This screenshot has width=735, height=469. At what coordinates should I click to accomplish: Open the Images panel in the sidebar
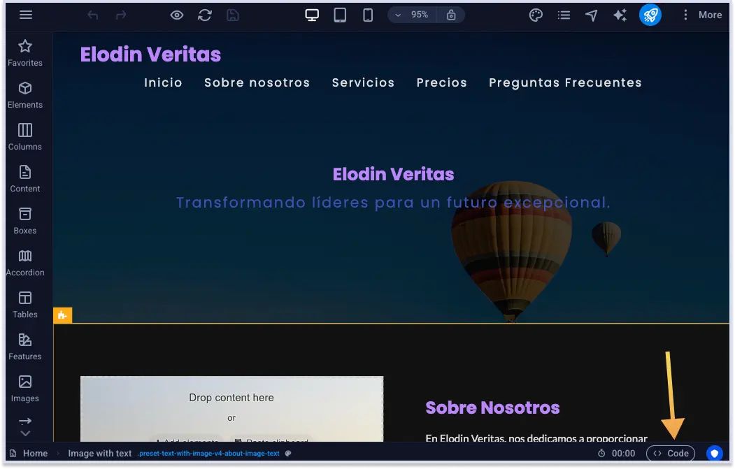pos(25,388)
